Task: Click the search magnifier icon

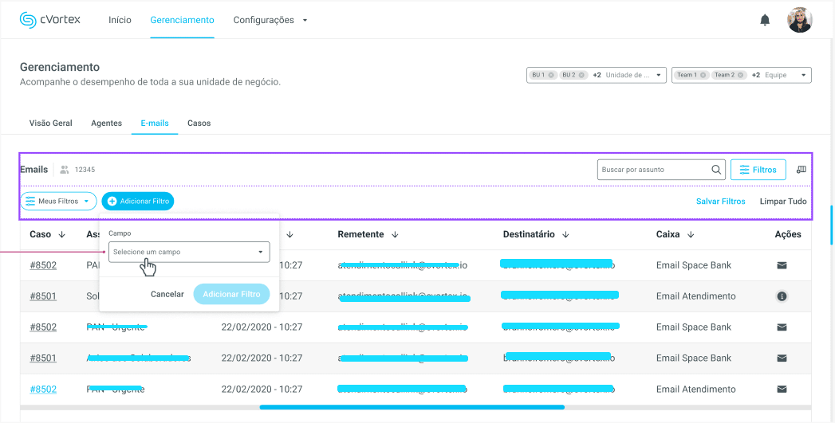Action: tap(716, 170)
